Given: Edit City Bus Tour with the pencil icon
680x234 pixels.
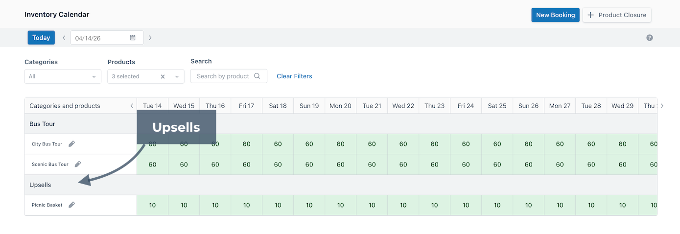Looking at the screenshot, I should (72, 144).
